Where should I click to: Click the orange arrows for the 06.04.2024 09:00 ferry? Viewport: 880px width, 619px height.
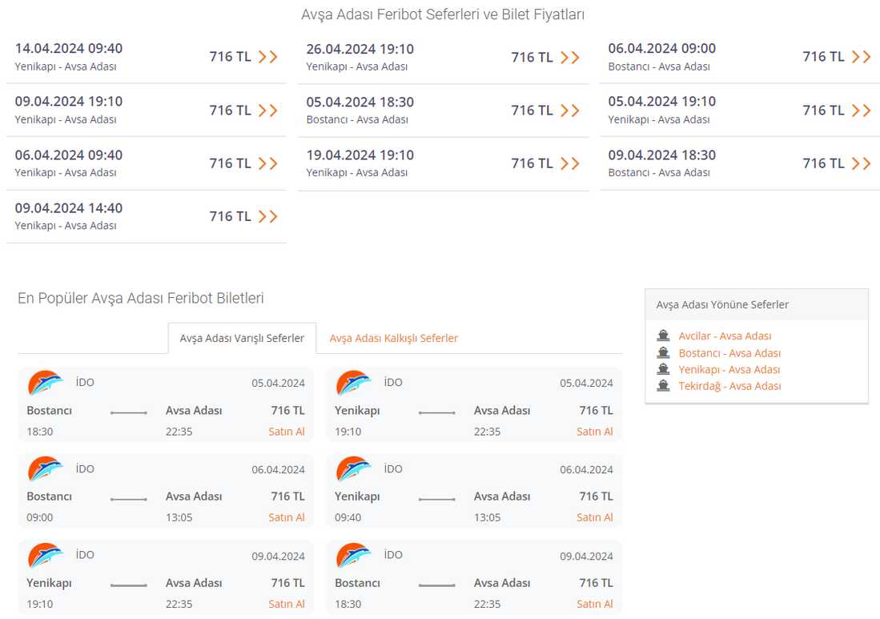[x=861, y=57]
